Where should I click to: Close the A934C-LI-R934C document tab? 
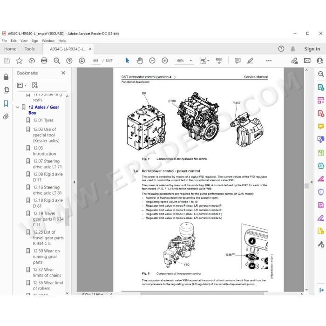click(x=90, y=49)
